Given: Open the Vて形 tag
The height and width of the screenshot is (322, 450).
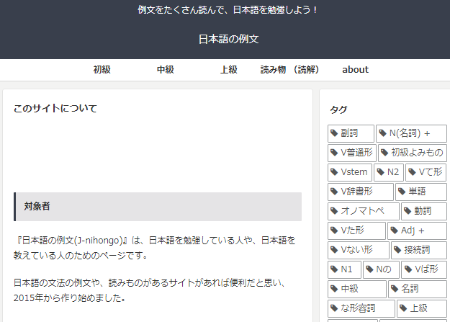Looking at the screenshot, I should click(426, 172).
